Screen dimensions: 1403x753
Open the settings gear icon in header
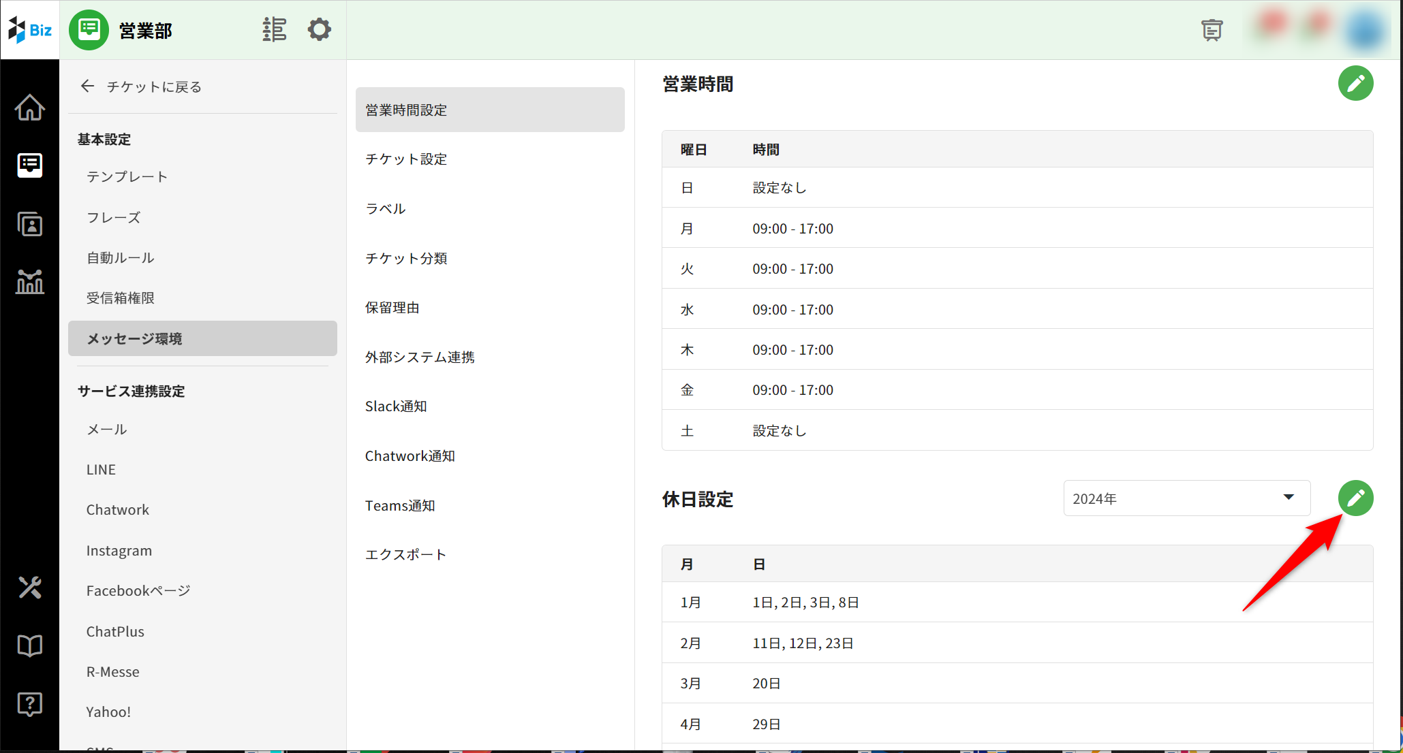click(x=319, y=30)
